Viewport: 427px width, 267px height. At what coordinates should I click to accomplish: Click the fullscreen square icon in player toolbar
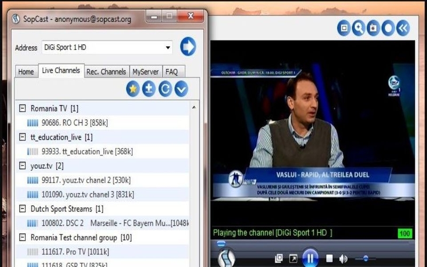click(344, 28)
